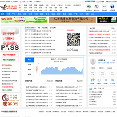Open first price article dated 2019-07-28

38,31
